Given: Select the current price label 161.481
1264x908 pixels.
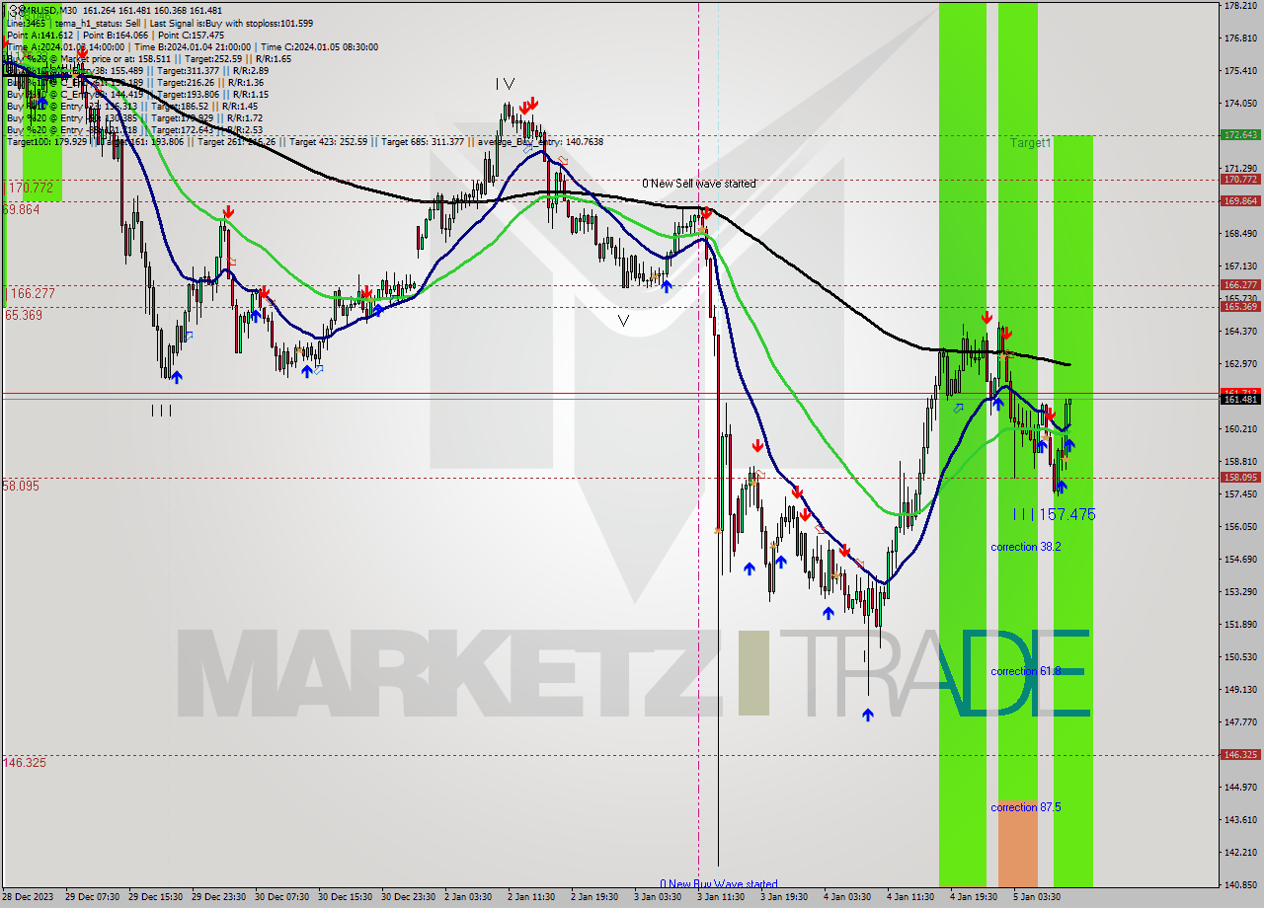Looking at the screenshot, I should [1240, 399].
